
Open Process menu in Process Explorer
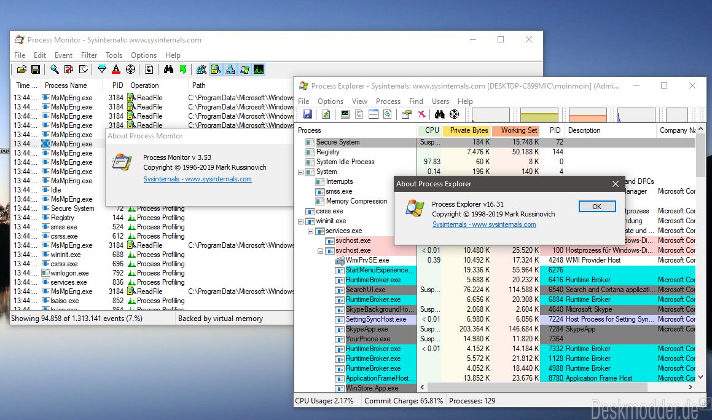coord(388,101)
